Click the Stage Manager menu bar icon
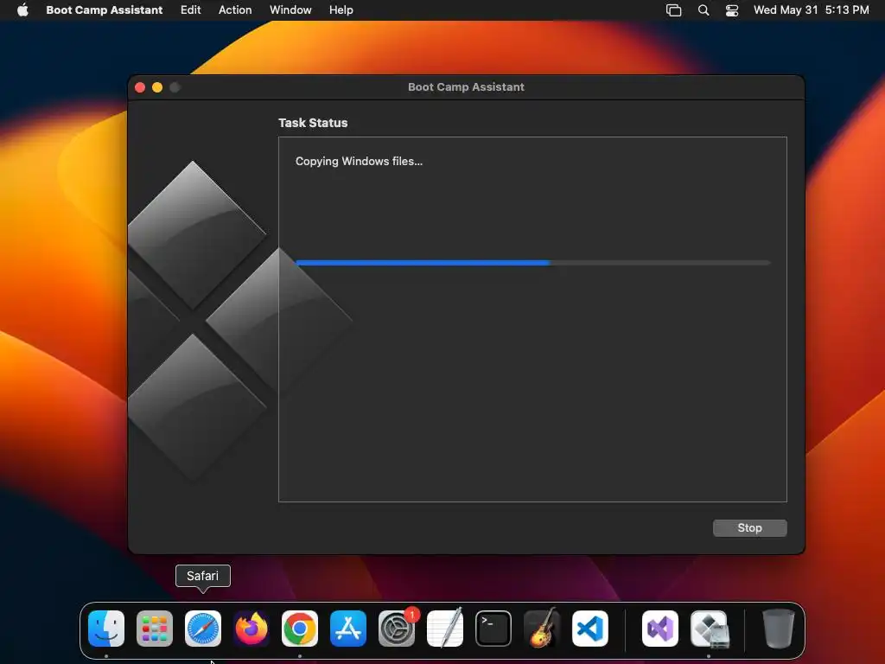Image resolution: width=885 pixels, height=664 pixels. click(x=673, y=10)
